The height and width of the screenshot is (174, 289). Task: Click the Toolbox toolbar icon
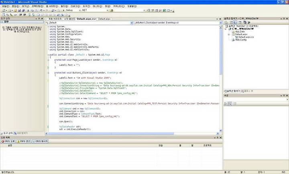pyautogui.click(x=160, y=10)
